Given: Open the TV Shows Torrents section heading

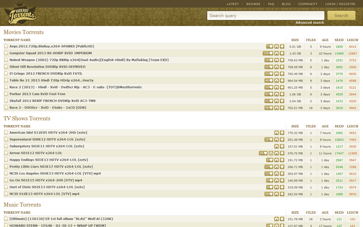Looking at the screenshot, I should tap(27, 118).
